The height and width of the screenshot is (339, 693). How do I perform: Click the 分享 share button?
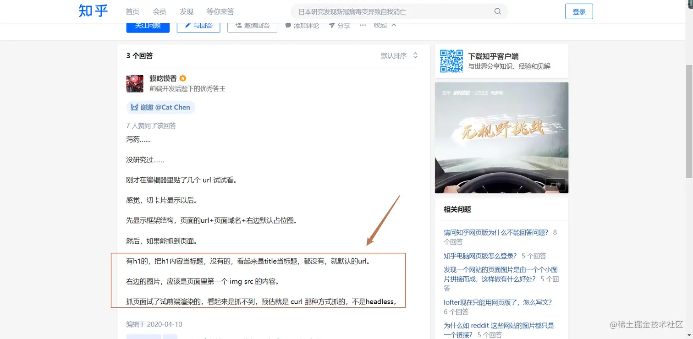pos(339,25)
